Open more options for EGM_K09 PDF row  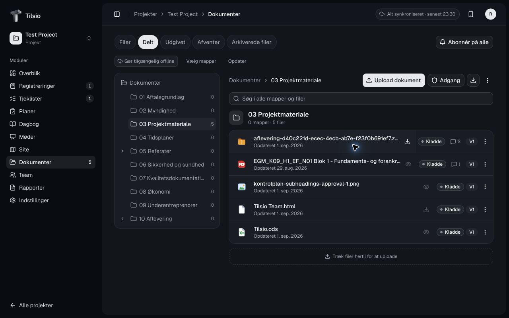485,164
